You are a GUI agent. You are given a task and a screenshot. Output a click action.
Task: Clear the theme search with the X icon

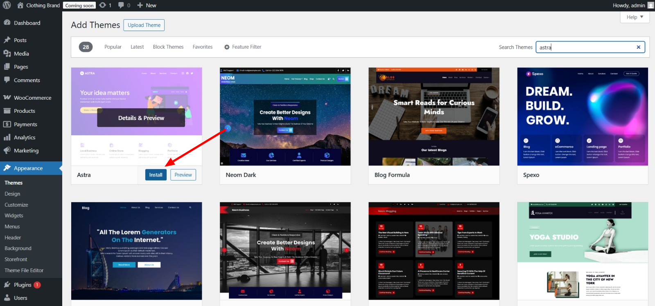(x=638, y=47)
